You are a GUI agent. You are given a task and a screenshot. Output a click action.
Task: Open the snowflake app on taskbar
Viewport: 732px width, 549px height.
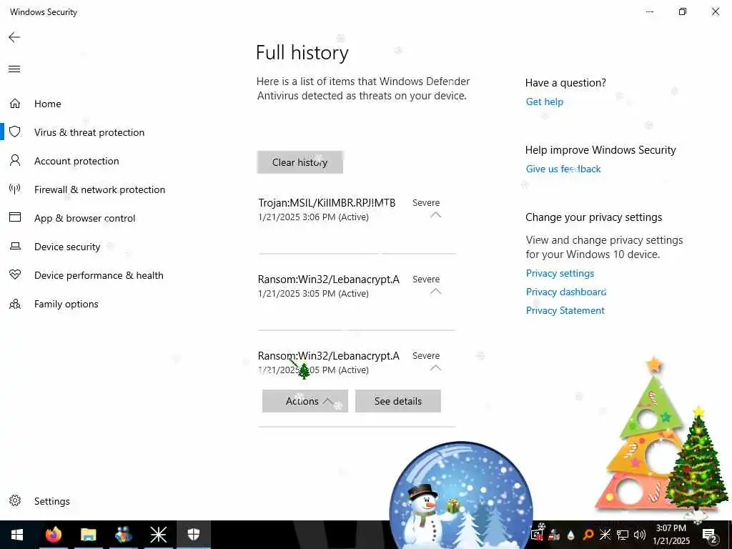tap(158, 535)
